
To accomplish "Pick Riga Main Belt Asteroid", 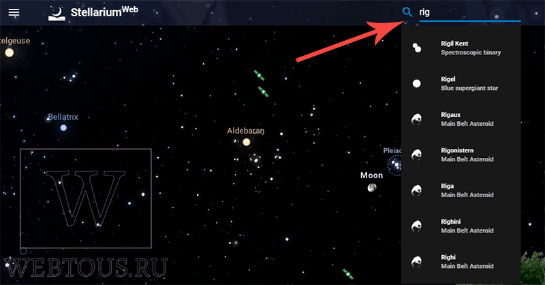I will click(x=461, y=190).
